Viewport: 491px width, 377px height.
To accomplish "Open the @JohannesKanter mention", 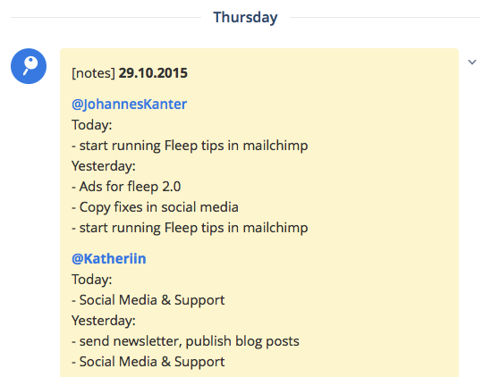I will pyautogui.click(x=129, y=105).
